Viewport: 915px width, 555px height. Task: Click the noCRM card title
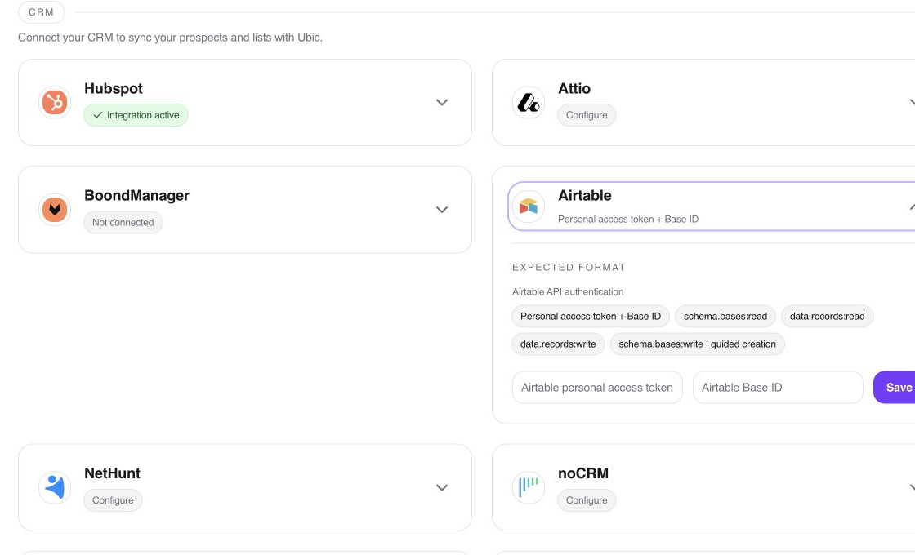(x=583, y=473)
